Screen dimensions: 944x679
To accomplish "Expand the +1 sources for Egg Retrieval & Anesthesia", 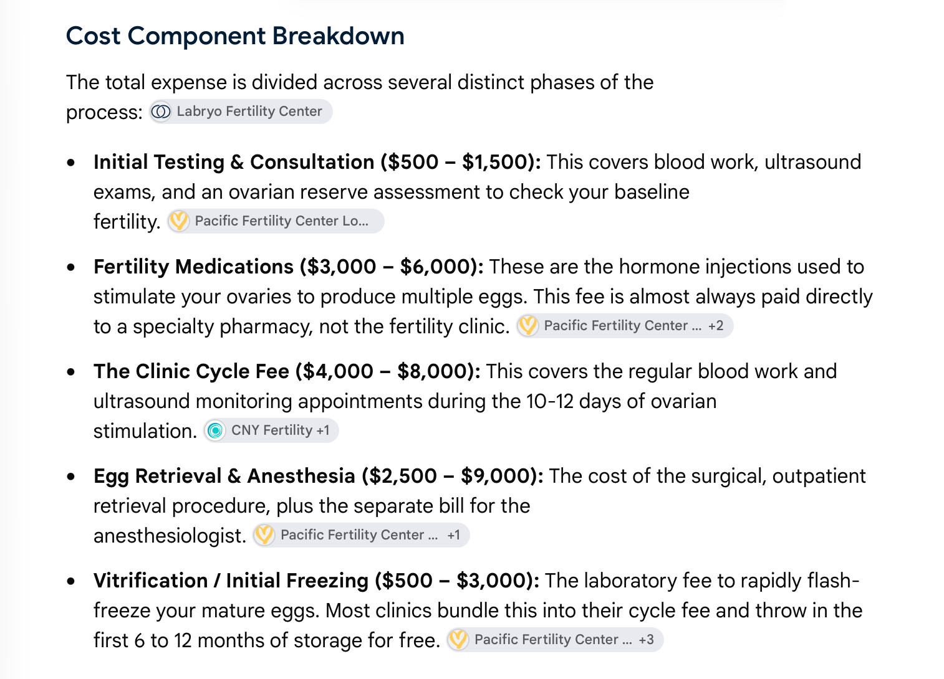I will [454, 535].
